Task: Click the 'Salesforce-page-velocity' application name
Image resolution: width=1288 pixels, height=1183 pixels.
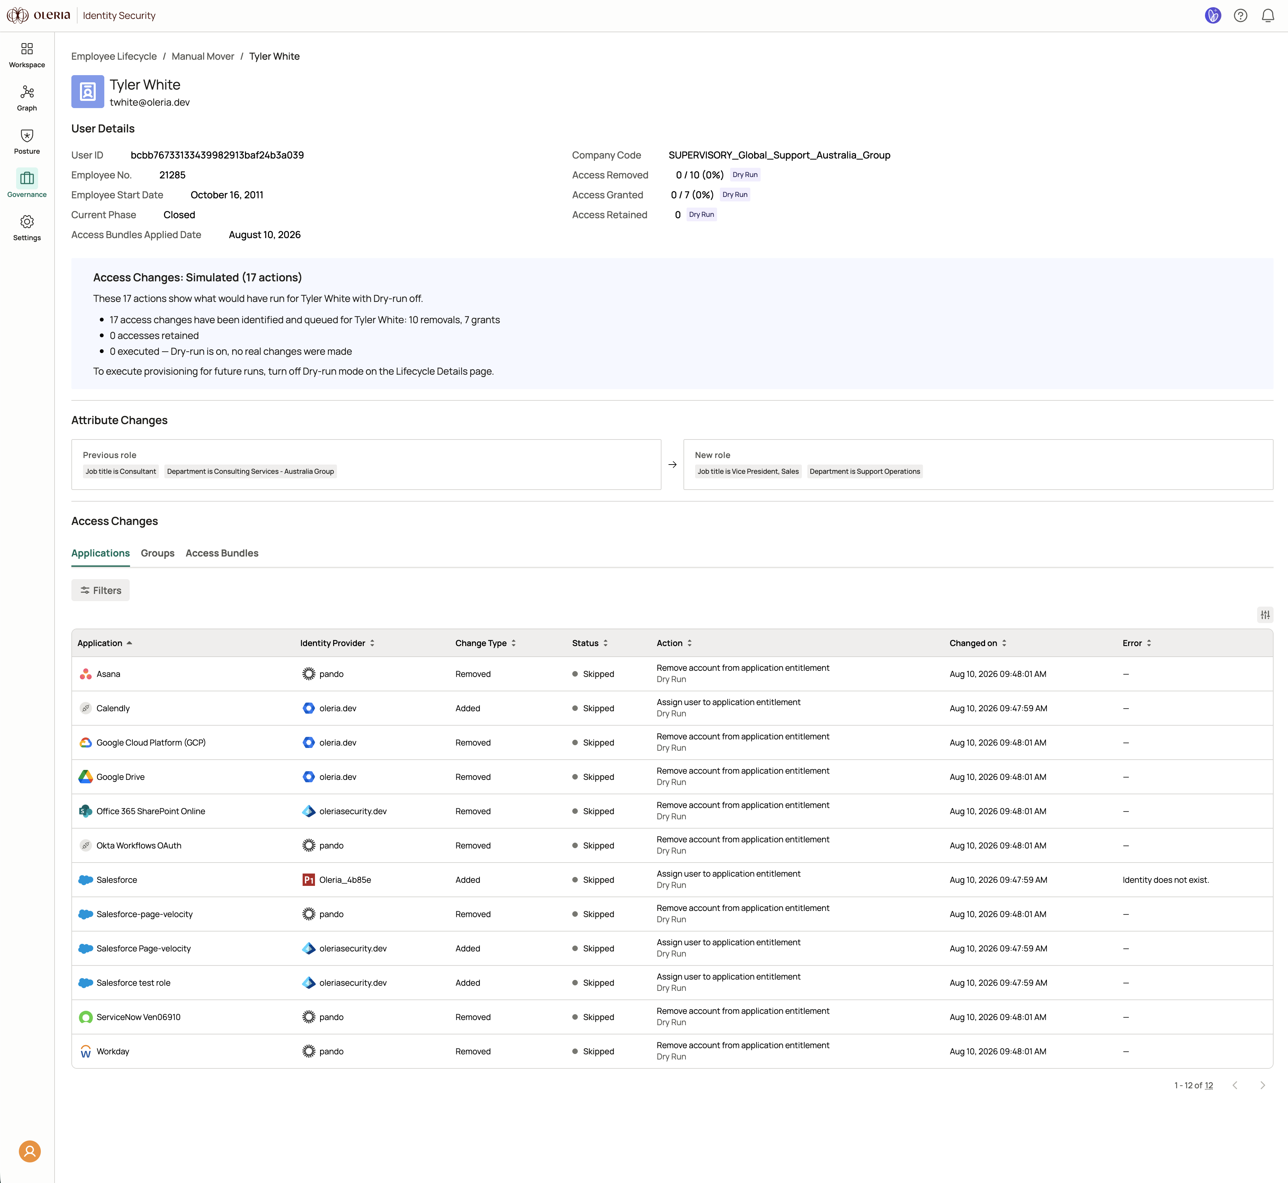Action: pyautogui.click(x=145, y=914)
